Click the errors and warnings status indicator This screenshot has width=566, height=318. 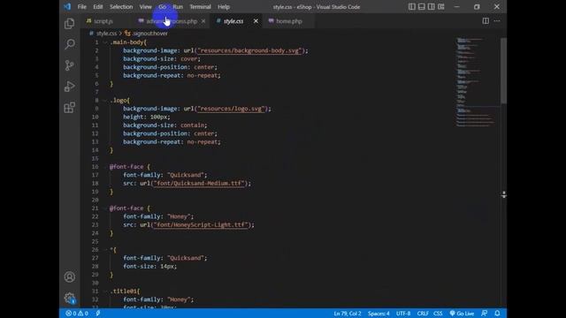(x=77, y=314)
